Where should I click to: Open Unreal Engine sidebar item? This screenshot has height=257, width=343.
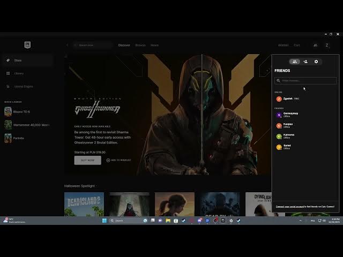coord(27,87)
